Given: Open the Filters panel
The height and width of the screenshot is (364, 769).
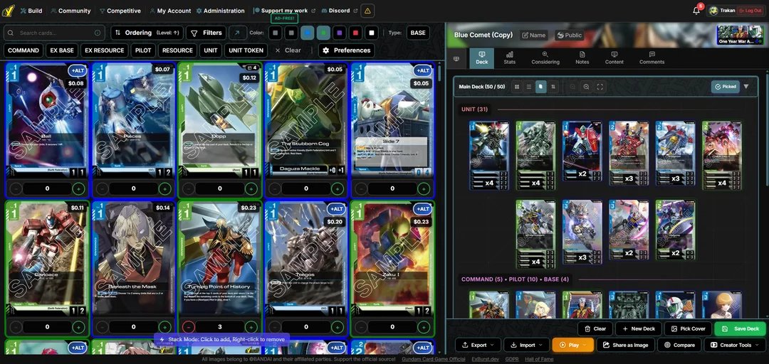Looking at the screenshot, I should tap(206, 33).
